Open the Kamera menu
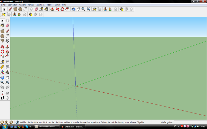 click(31, 5)
